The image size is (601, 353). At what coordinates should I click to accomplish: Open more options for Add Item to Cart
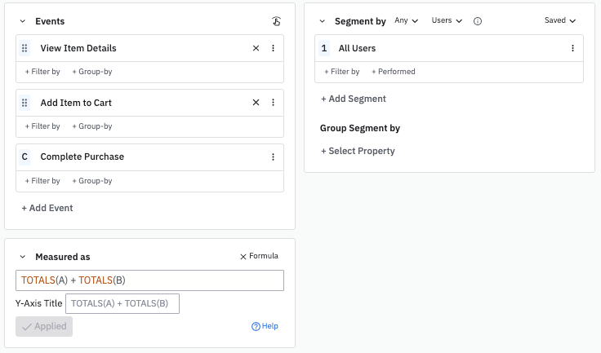273,103
